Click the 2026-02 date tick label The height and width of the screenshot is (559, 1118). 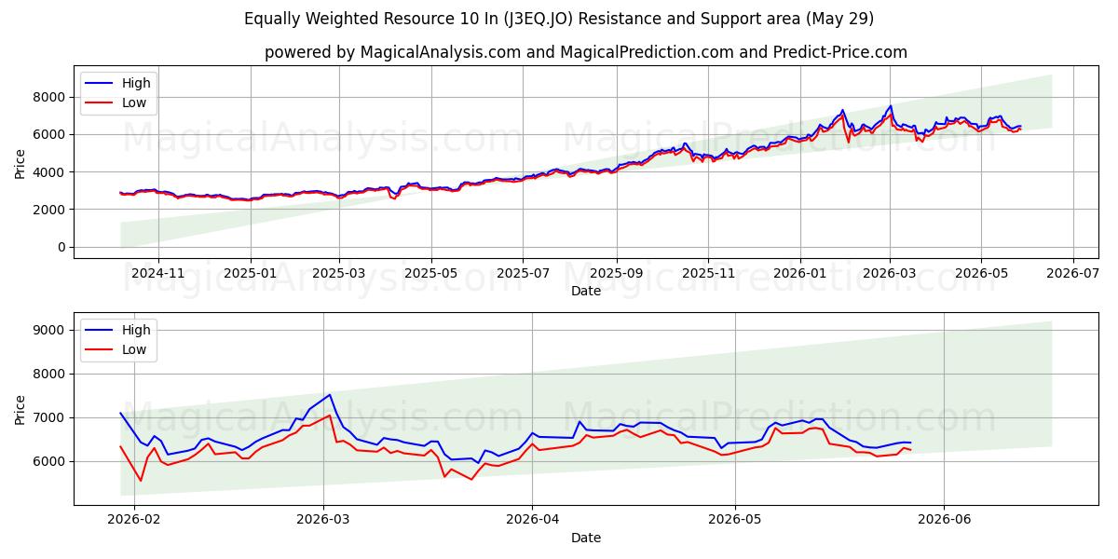pos(134,519)
